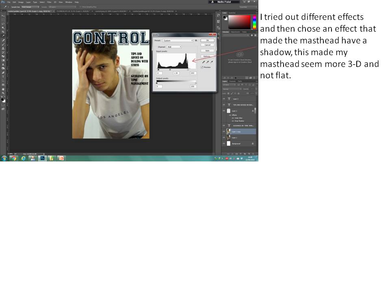Select the Move tool
The image size is (390, 292).
(x=3, y=15)
